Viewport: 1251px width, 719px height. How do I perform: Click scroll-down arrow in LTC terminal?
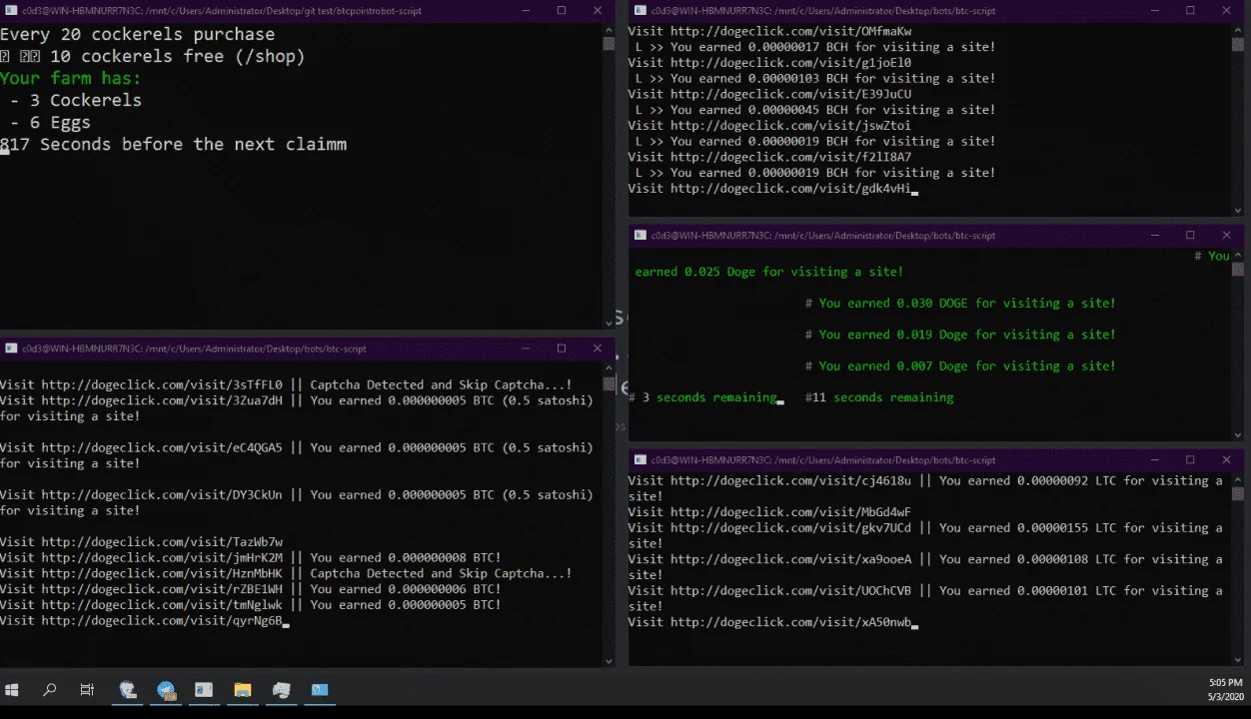(x=1237, y=658)
